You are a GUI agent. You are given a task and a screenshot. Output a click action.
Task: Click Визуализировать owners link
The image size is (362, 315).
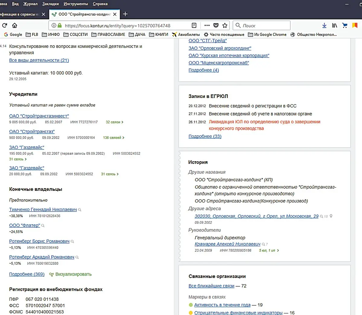point(73,274)
